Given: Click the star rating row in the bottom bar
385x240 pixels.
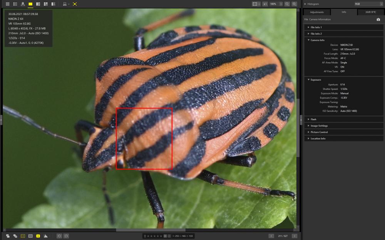Looking at the screenshot, I should (155, 236).
